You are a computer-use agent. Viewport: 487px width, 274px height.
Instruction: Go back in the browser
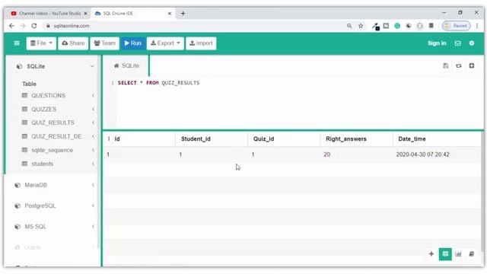click(11, 26)
